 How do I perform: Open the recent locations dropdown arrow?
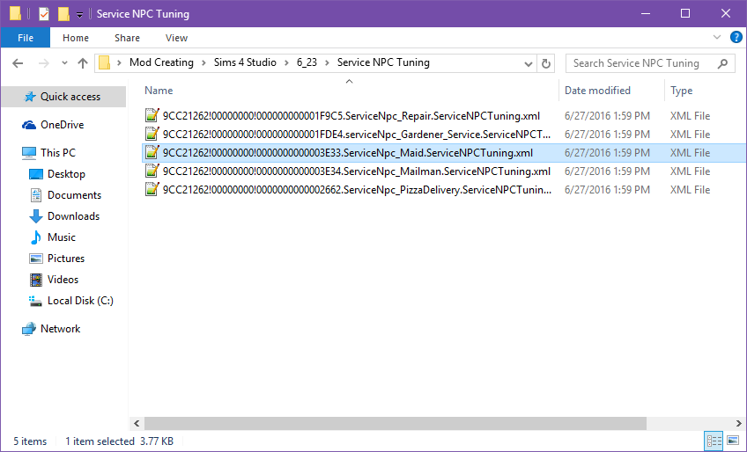[64, 63]
